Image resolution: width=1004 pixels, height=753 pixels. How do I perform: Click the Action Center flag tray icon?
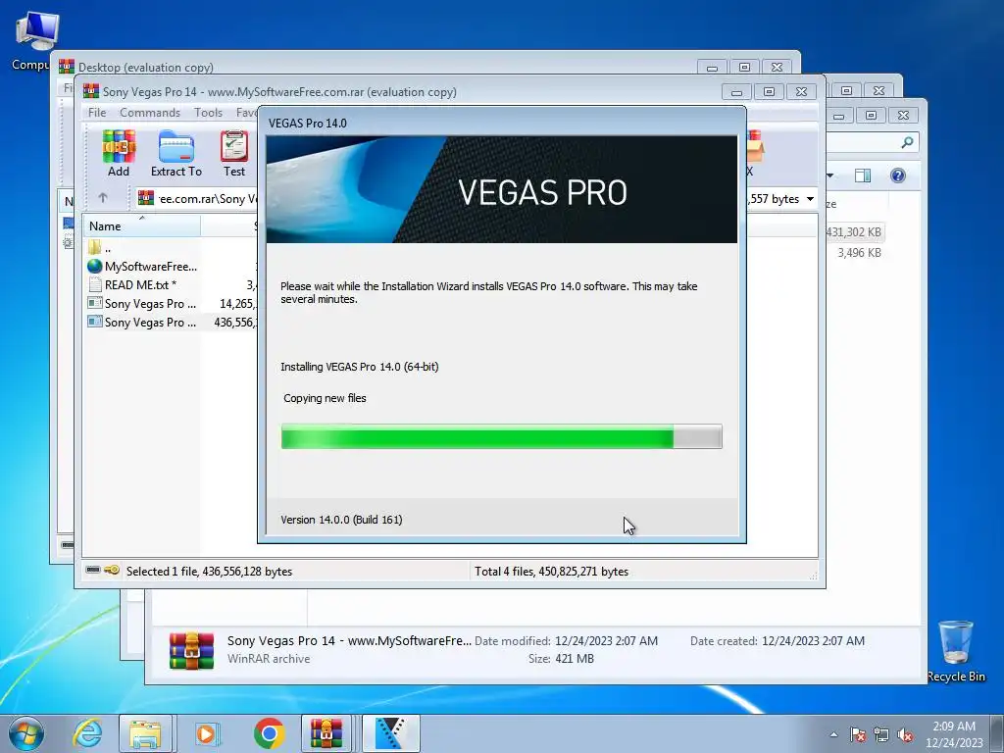(857, 734)
